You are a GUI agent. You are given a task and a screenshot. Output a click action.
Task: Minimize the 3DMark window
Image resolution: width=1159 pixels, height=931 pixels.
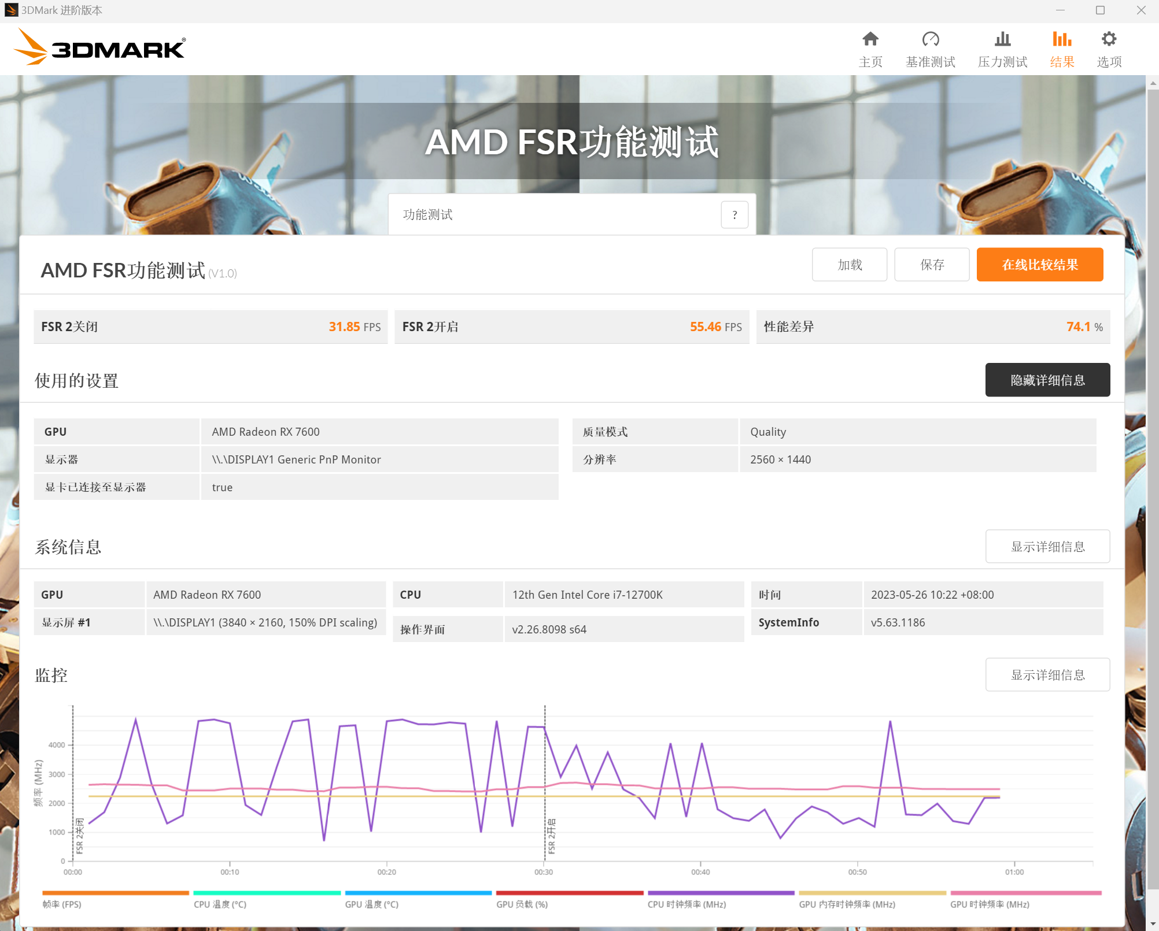(1060, 10)
